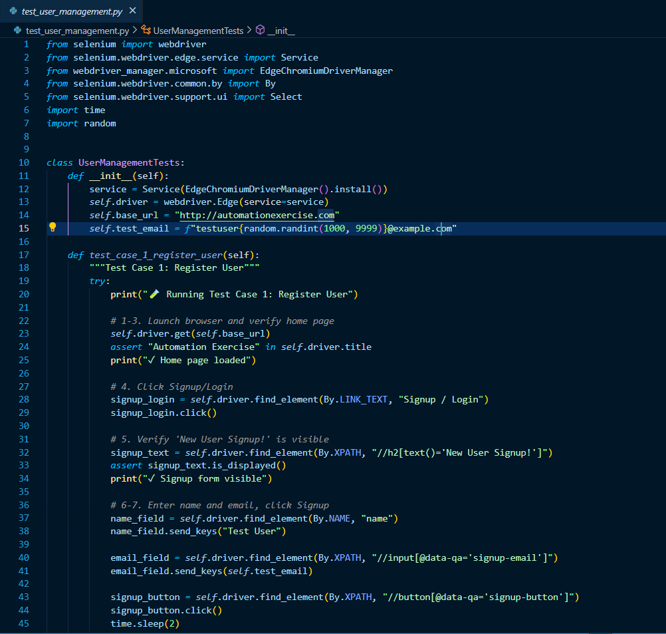Select the test_user_management.py editor tab

coord(71,11)
